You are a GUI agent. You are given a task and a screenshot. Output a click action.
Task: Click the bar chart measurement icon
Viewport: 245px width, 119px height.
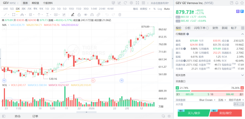click(x=64, y=15)
